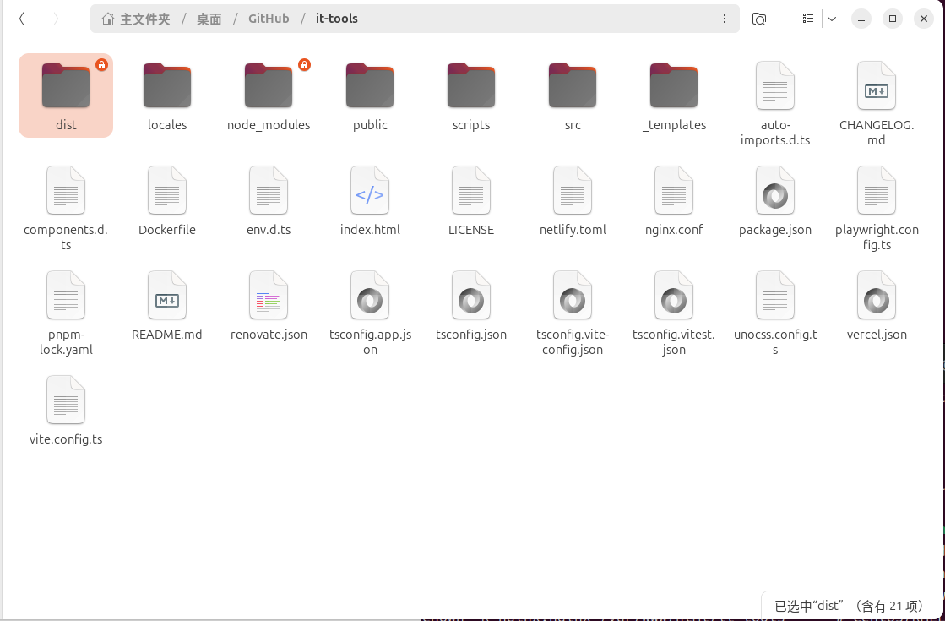Open the path bar three-dot menu
The image size is (945, 621).
click(725, 19)
